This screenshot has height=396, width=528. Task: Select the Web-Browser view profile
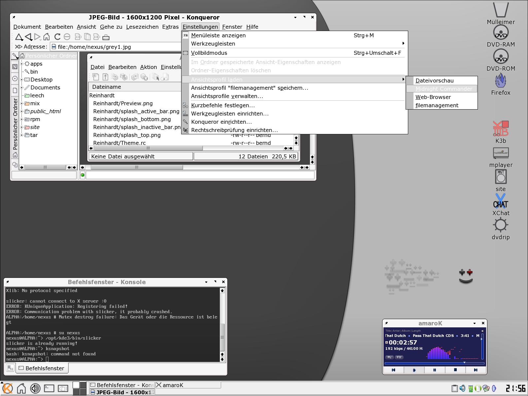[442, 97]
